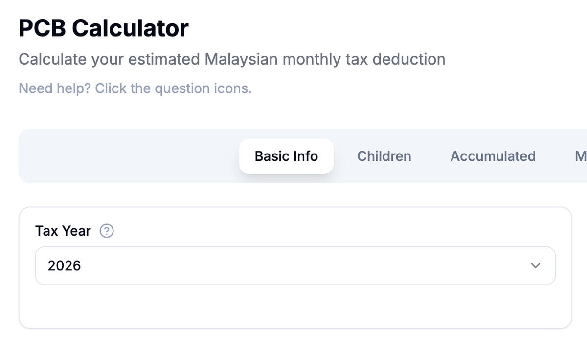Open the Children tab

click(x=384, y=156)
